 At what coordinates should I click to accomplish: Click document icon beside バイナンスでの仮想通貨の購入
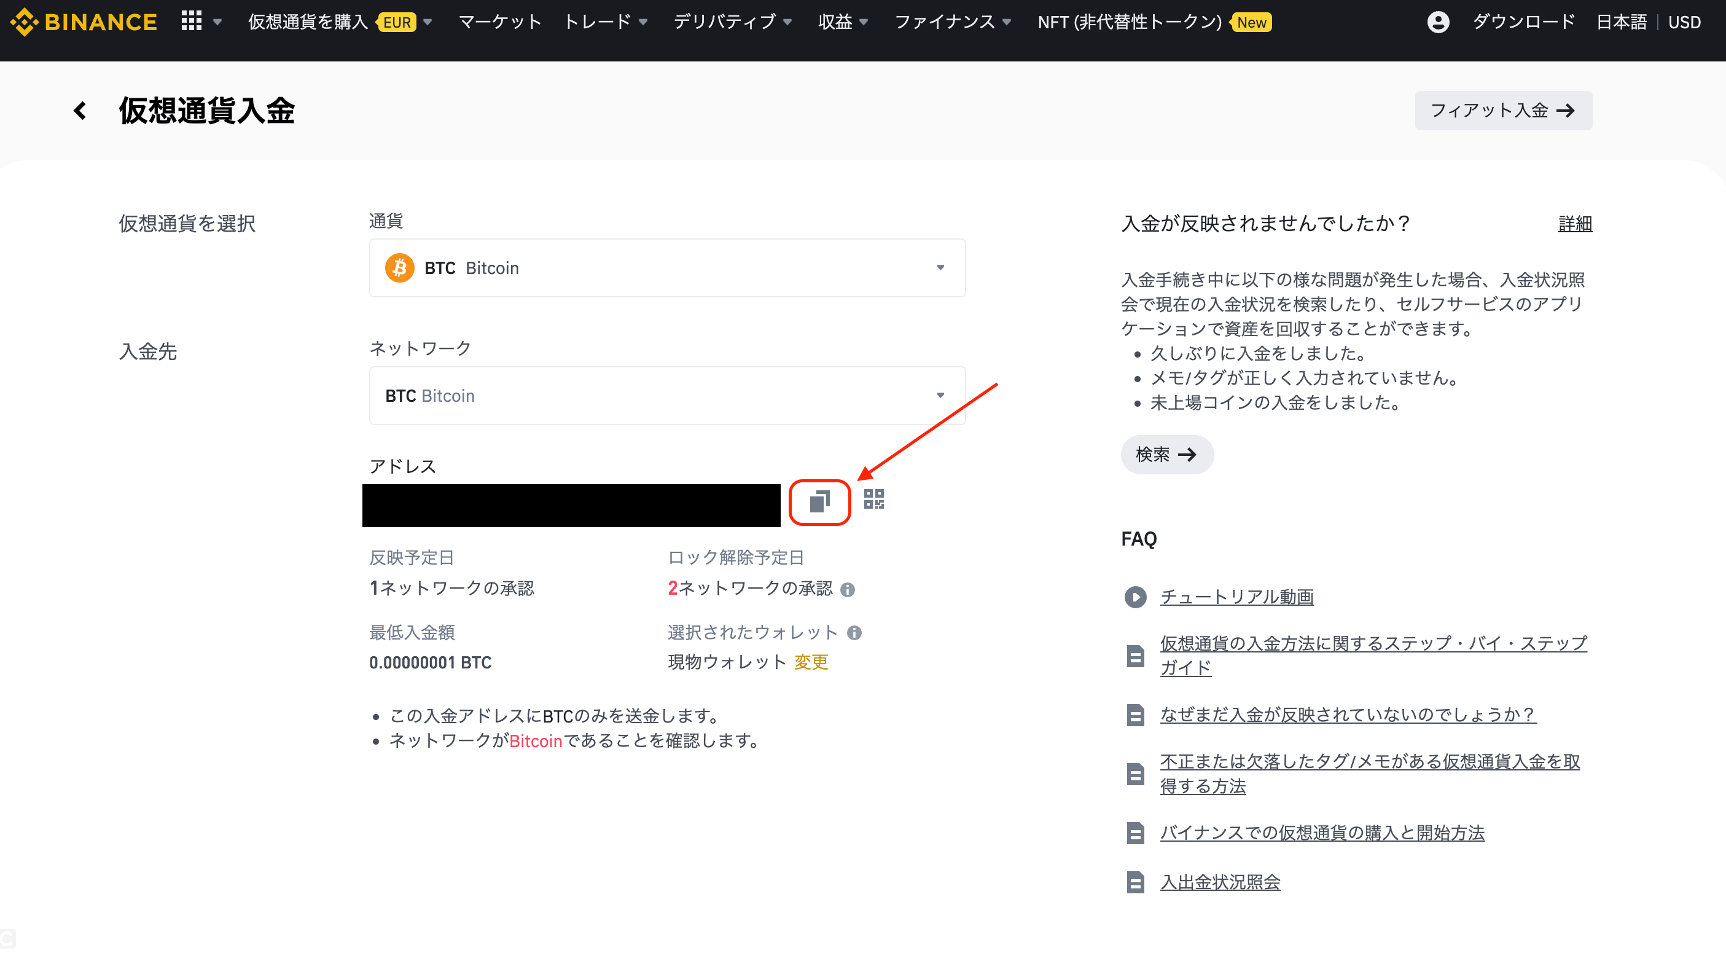1135,833
